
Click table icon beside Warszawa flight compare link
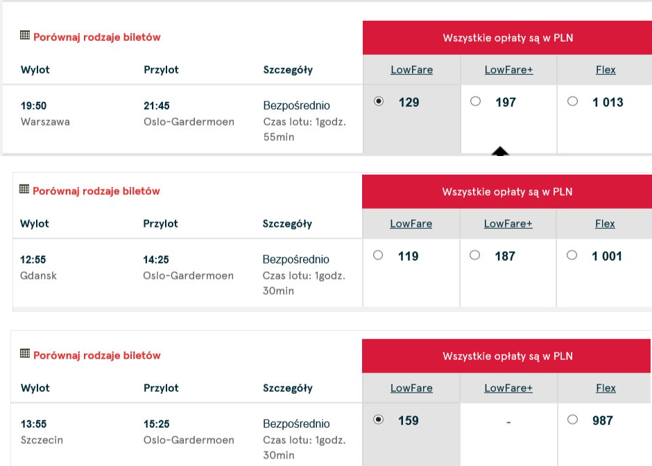point(25,35)
